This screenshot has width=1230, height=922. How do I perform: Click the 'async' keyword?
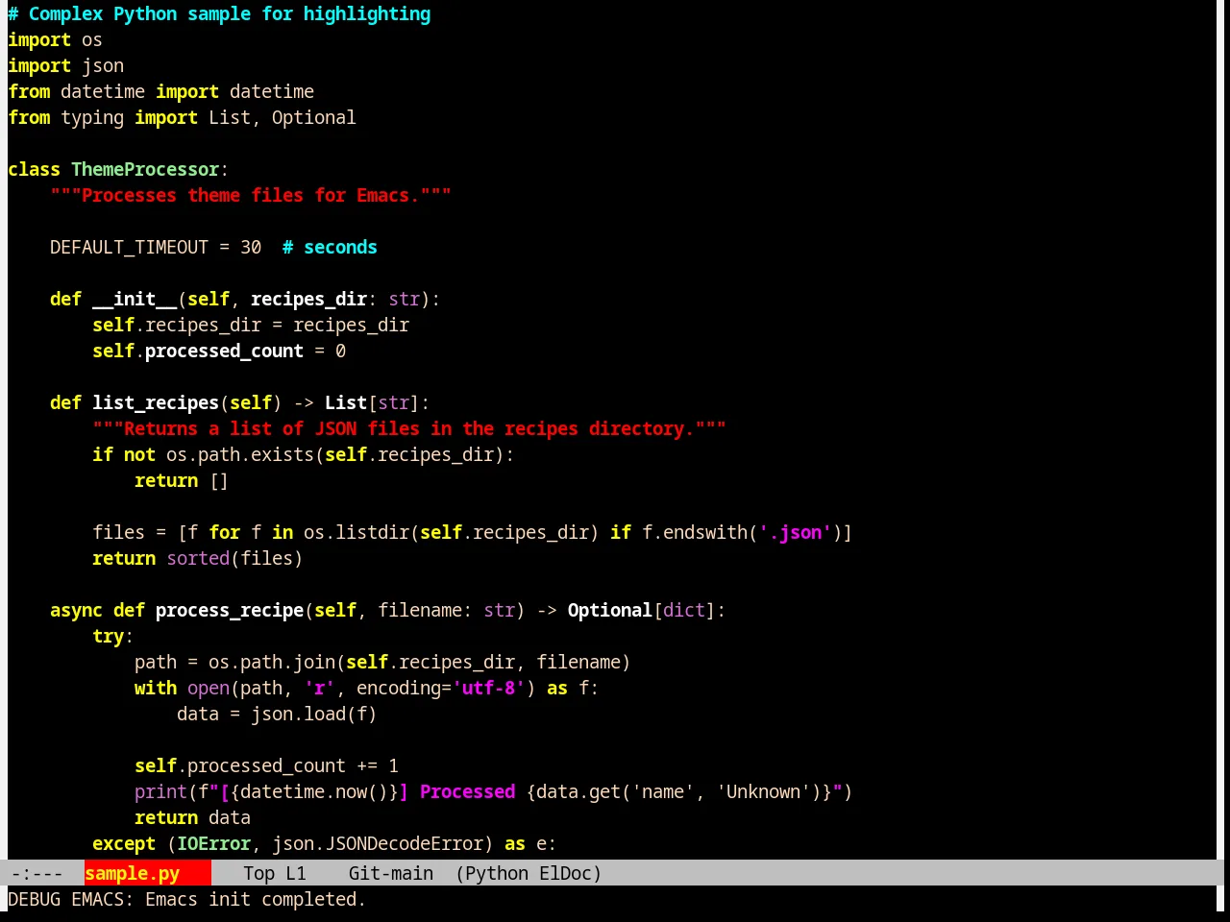pyautogui.click(x=76, y=610)
